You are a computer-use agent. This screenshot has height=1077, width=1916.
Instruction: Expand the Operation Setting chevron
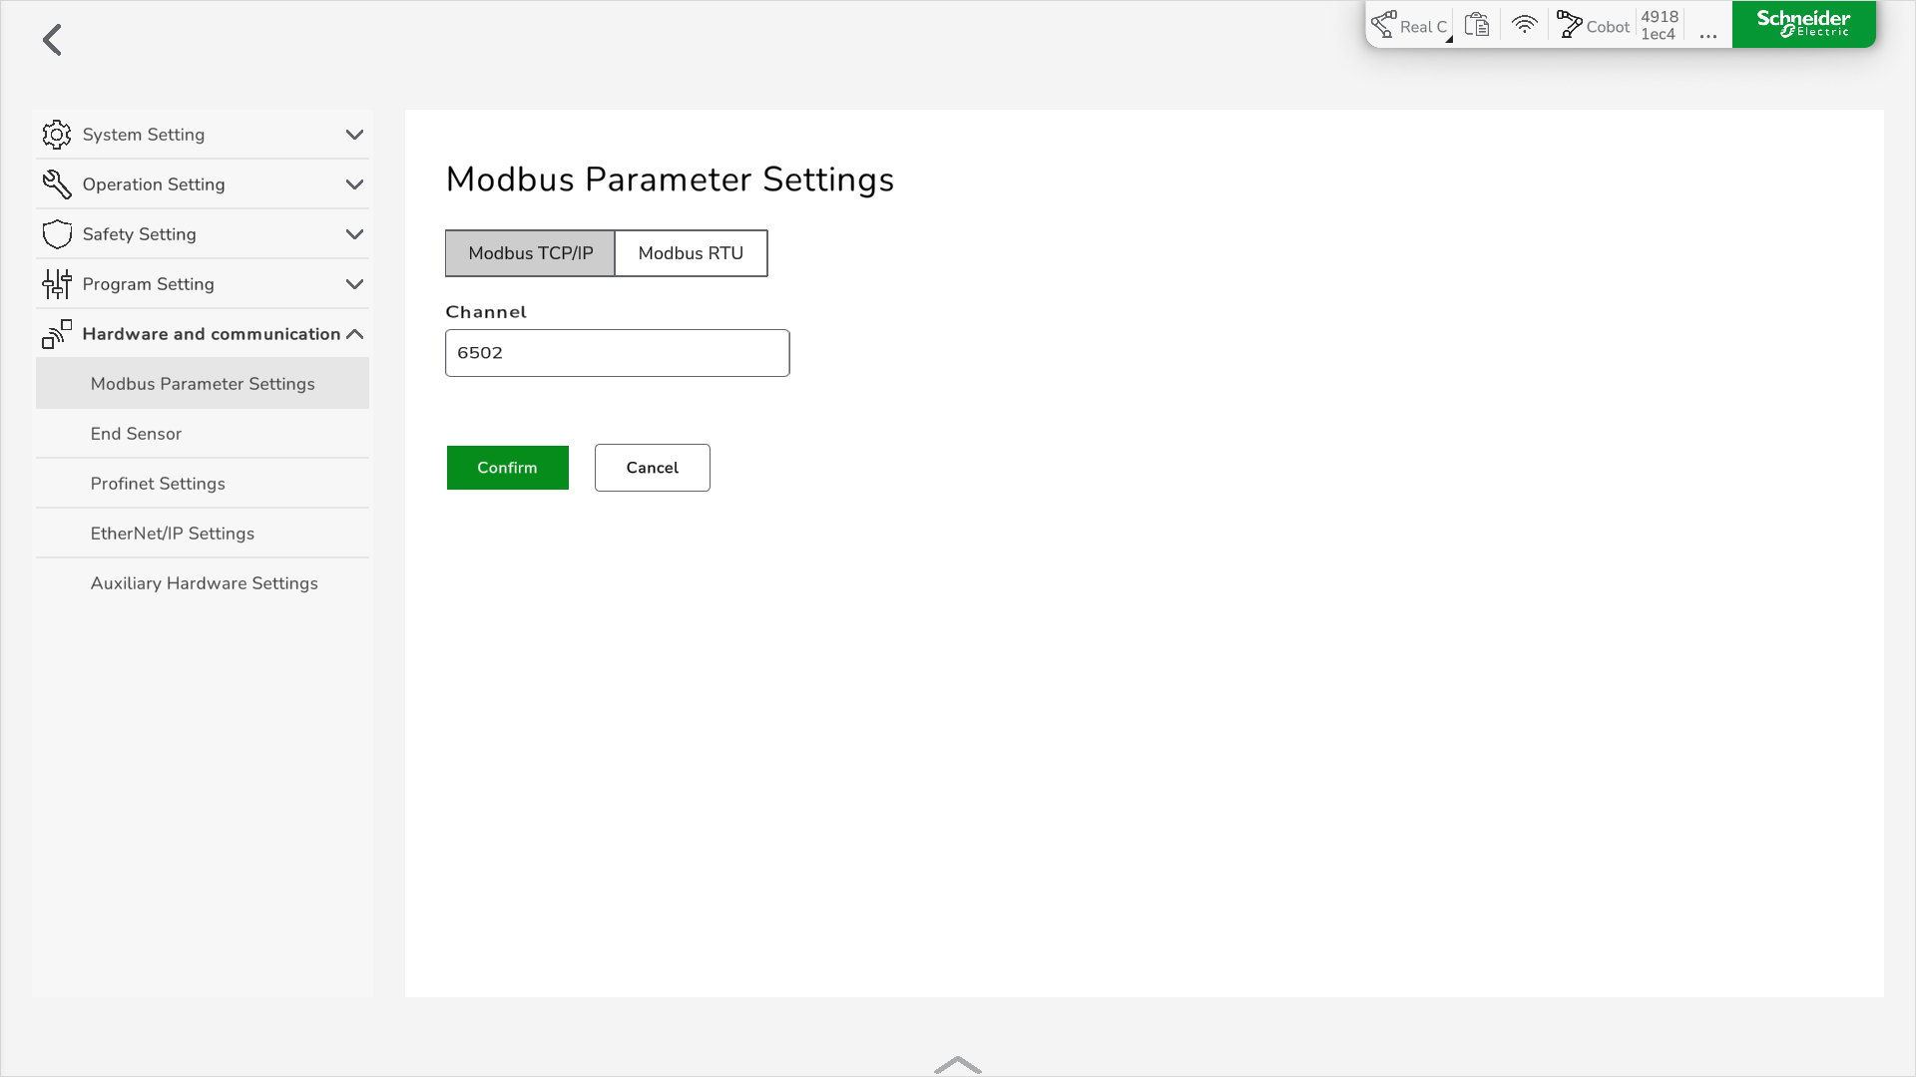354,184
